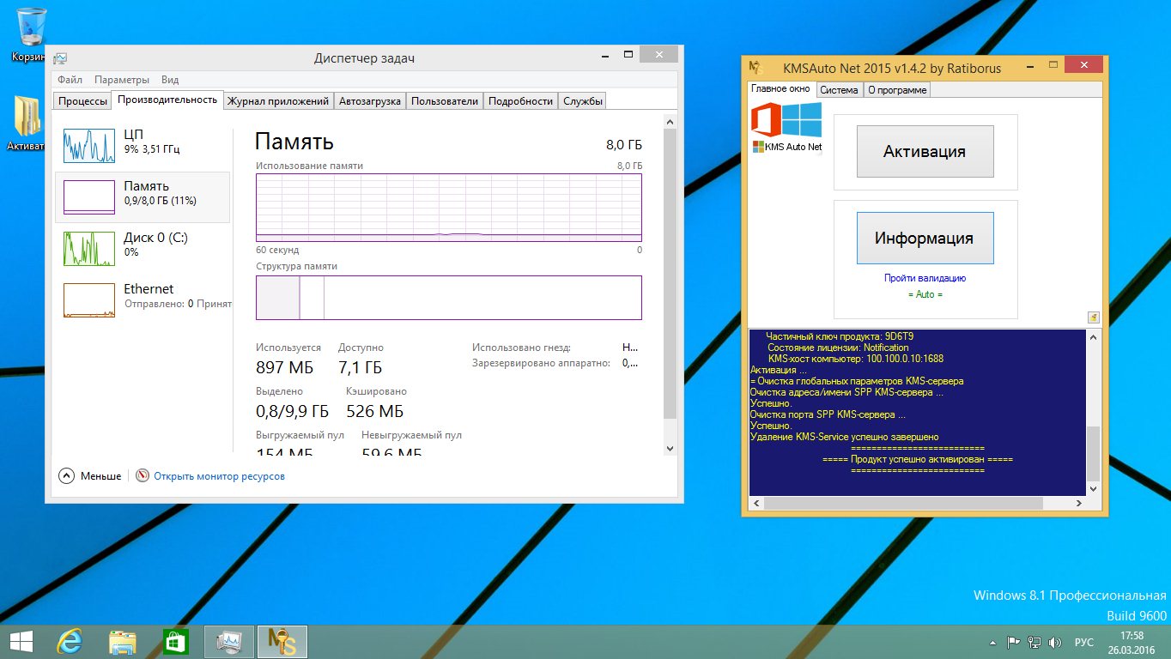Click the Активация button
Screen dimensions: 1171x659
point(925,151)
